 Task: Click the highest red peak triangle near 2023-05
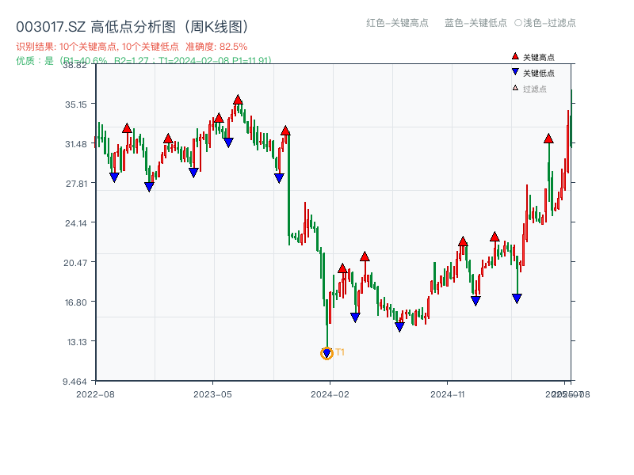pyautogui.click(x=238, y=100)
